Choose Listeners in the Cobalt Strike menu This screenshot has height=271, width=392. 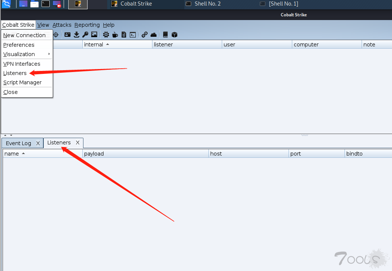[x=27, y=73]
